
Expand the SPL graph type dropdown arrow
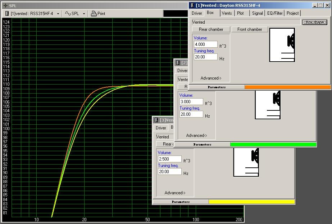click(84, 14)
